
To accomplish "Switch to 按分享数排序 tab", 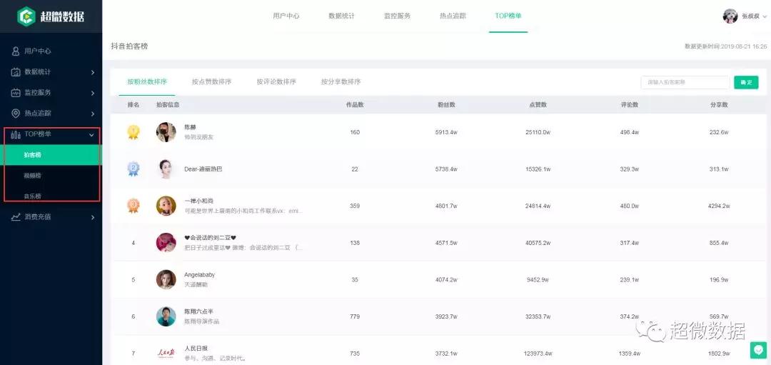I will coord(341,81).
